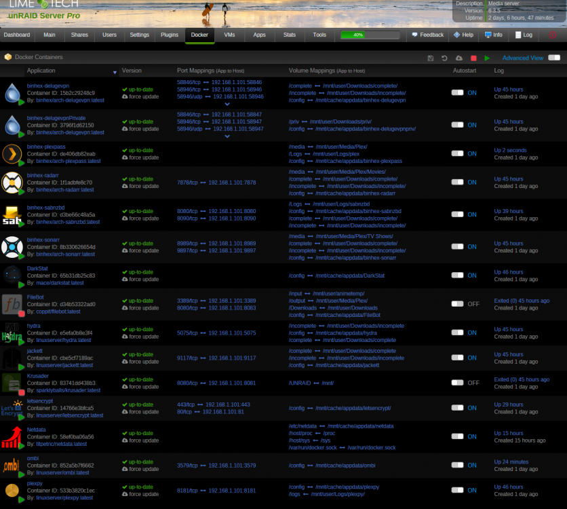The image size is (567, 509).
Task: Click the Users tab
Action: (110, 35)
